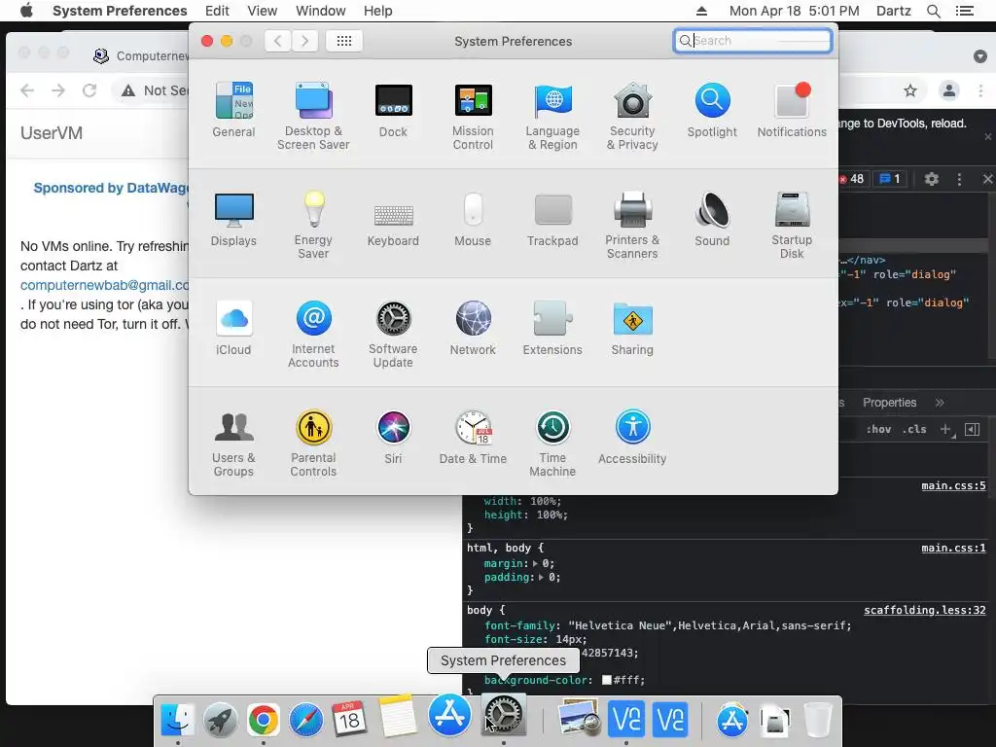Click the eject icon in menu bar
Screen dimensions: 996x747
click(x=701, y=11)
